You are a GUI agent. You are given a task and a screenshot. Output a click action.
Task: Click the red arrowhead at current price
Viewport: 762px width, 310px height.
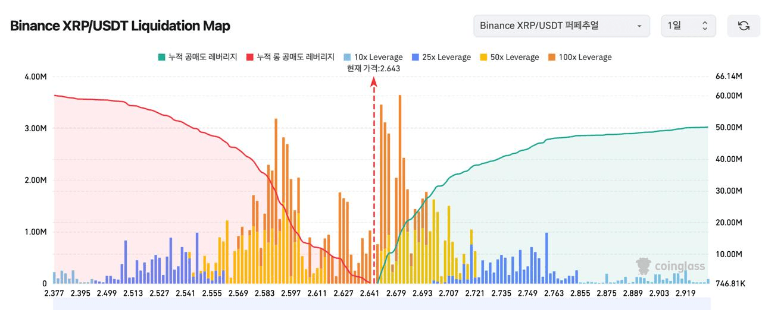pos(374,83)
